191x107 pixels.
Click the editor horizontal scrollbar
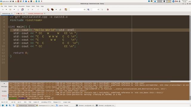click(x=85, y=81)
